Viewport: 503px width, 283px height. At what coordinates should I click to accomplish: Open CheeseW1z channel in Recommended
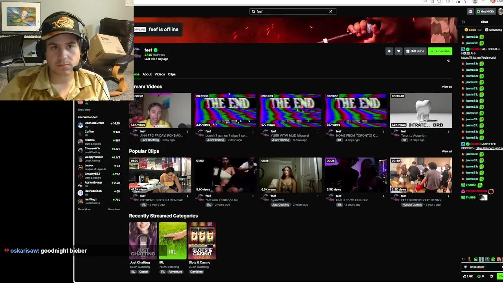(x=99, y=150)
